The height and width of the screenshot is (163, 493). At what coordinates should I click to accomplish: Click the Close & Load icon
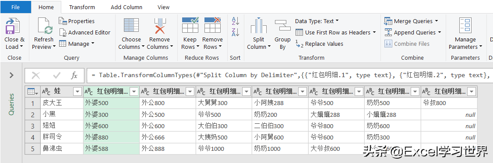click(x=13, y=26)
